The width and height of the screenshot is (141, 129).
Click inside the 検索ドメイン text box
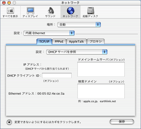click(x=101, y=91)
